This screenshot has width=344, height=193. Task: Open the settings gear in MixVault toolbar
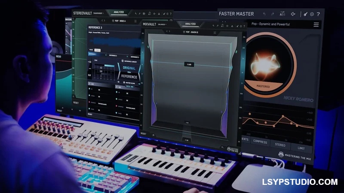[x=241, y=26]
